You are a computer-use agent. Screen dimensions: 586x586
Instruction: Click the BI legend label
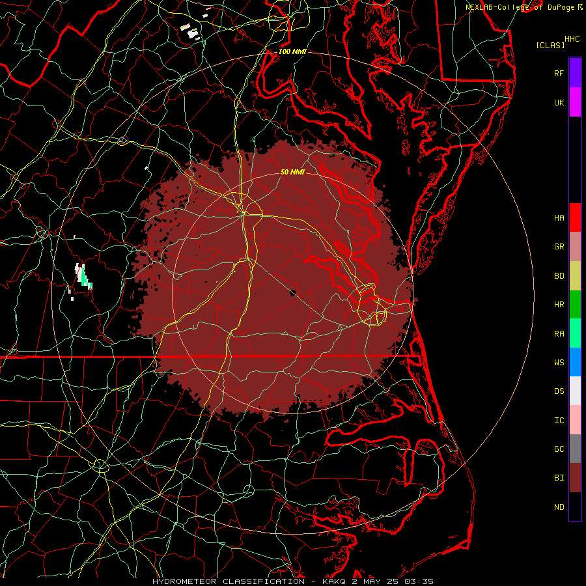pyautogui.click(x=559, y=478)
